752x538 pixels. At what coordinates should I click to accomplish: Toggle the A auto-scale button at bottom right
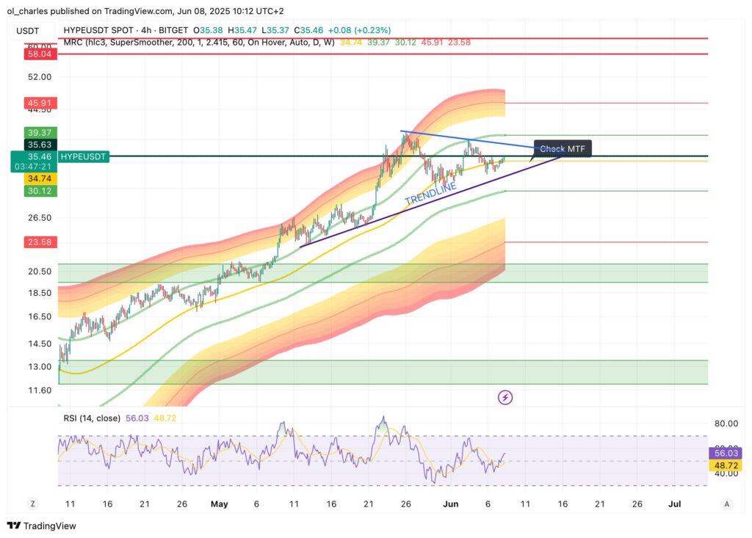(726, 504)
